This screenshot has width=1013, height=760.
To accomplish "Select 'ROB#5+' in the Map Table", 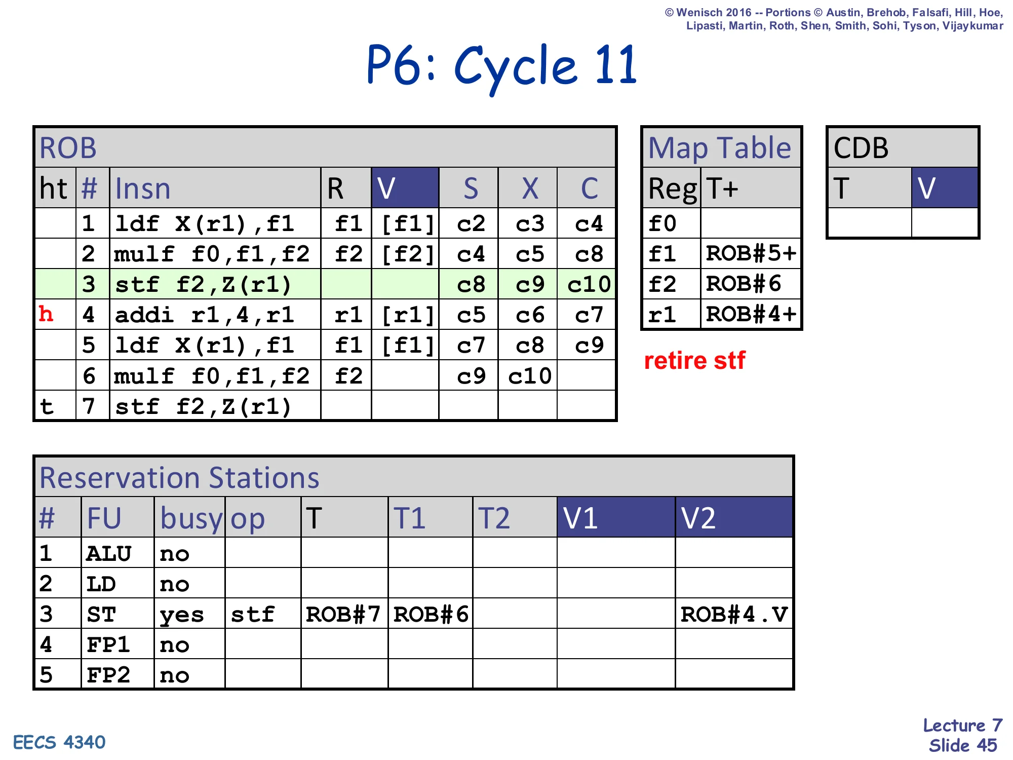I will click(751, 253).
